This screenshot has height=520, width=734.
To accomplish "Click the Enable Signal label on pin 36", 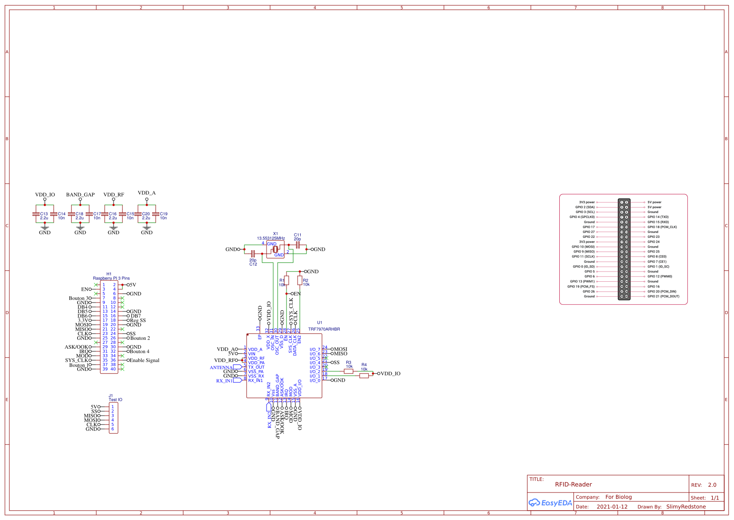I will pos(144,360).
